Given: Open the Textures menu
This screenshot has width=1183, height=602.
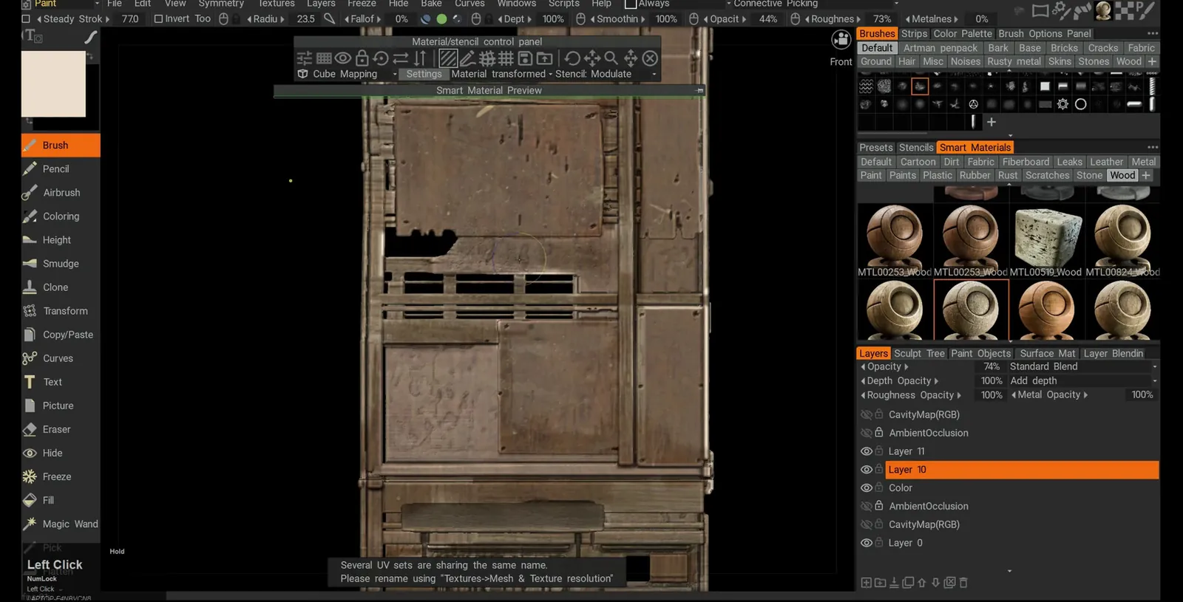Looking at the screenshot, I should click(x=277, y=4).
